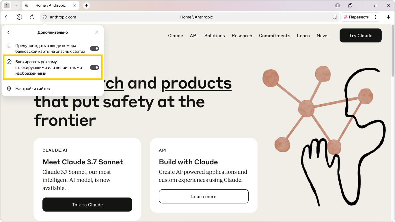This screenshot has width=395, height=222.
Task: Click the Talk to Claude button
Action: tap(87, 205)
